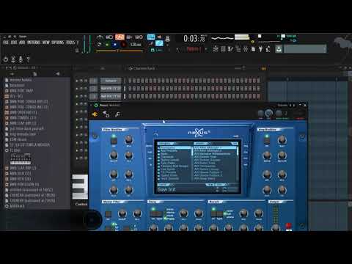Open the PATTERNS menu
The height and width of the screenshot is (264, 352).
click(34, 43)
